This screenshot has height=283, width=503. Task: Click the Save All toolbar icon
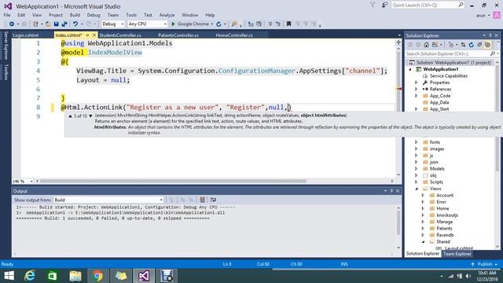pyautogui.click(x=64, y=24)
